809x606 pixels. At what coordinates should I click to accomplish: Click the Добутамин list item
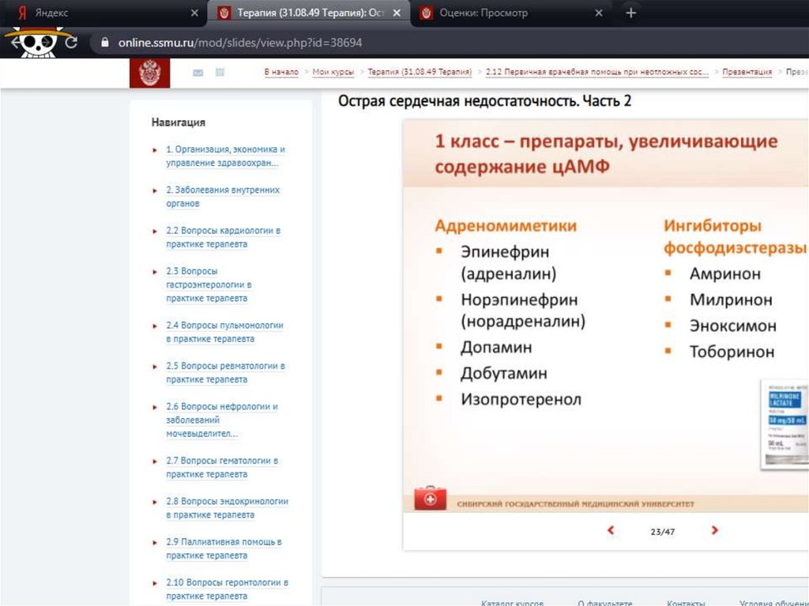click(503, 373)
